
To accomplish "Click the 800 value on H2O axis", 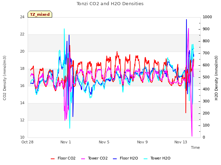I will (206, 41).
